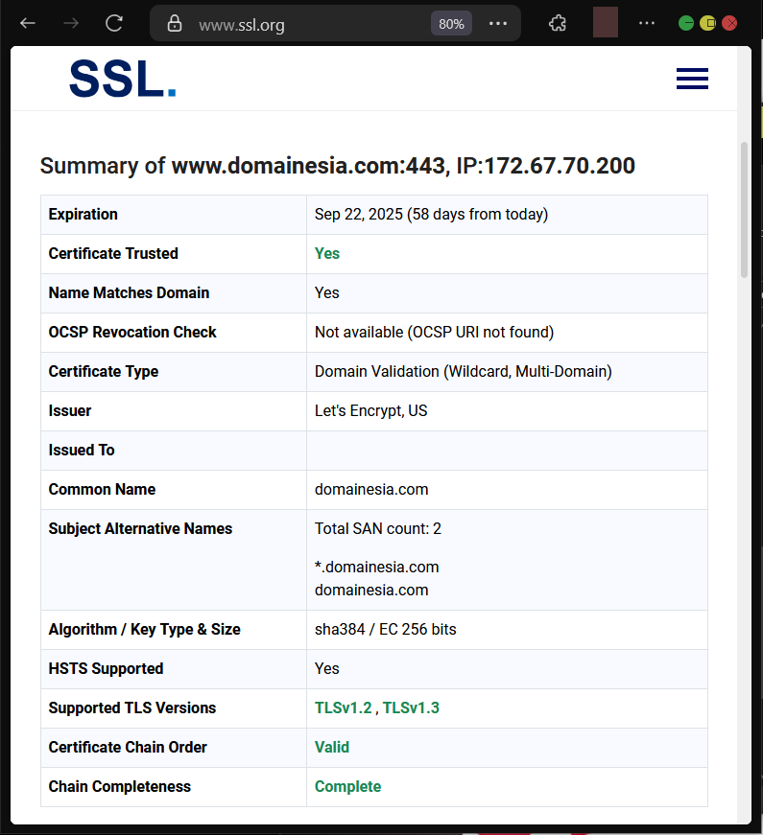Go back to the previous page

tap(27, 23)
